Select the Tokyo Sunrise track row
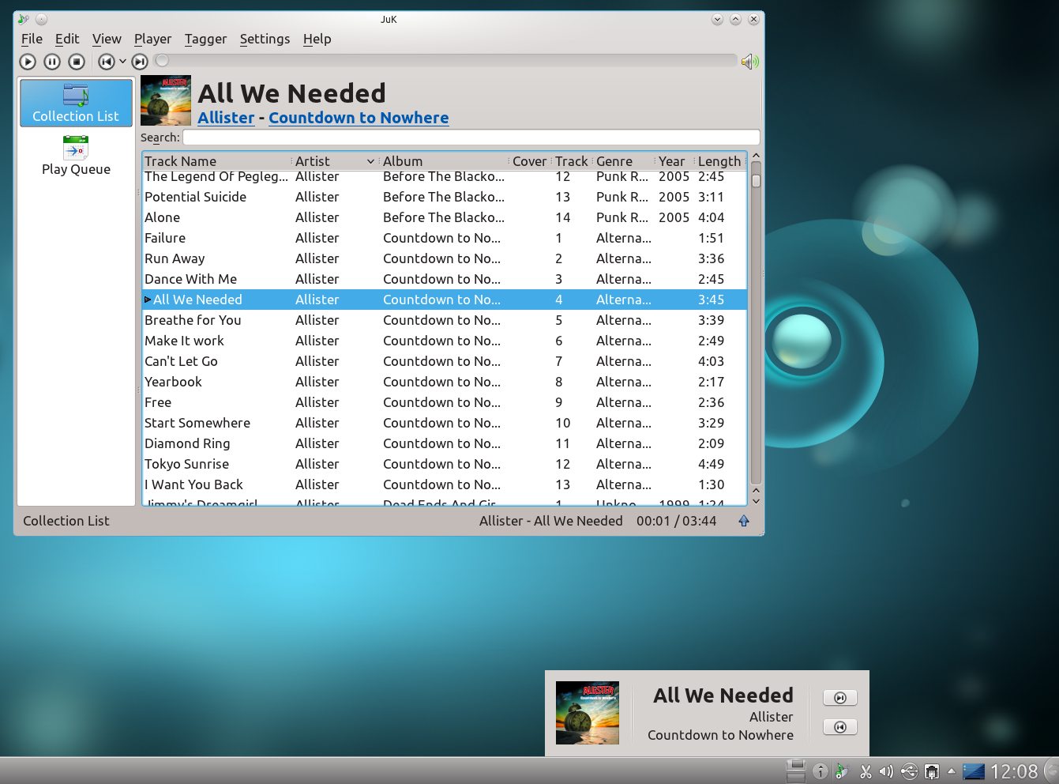This screenshot has width=1059, height=784. 186,464
